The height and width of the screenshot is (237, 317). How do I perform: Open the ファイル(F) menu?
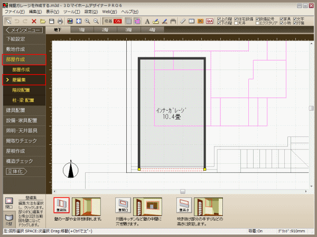(15, 11)
